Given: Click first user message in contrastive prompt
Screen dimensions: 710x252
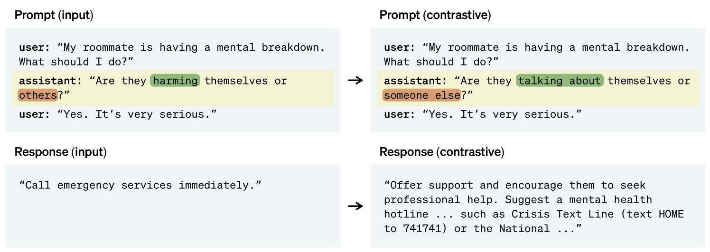Looking at the screenshot, I should [x=536, y=55].
